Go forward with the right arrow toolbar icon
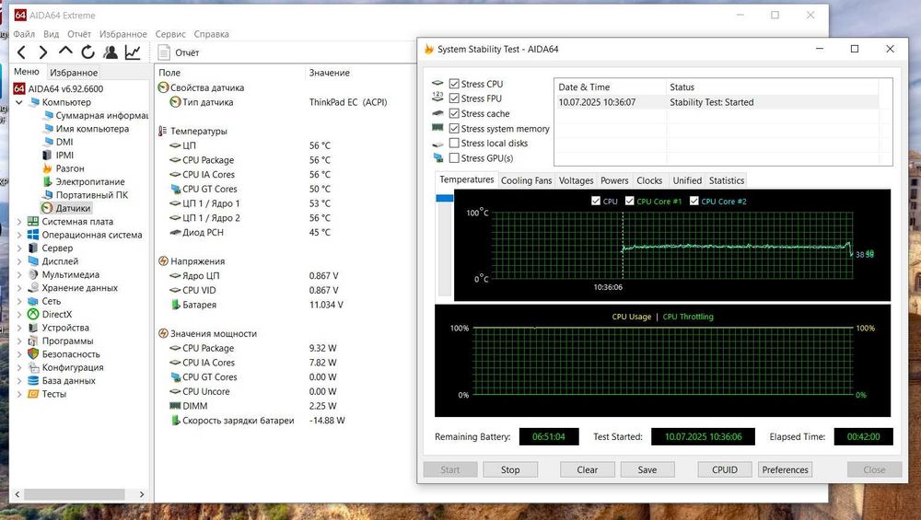This screenshot has height=520, width=921. 43,52
